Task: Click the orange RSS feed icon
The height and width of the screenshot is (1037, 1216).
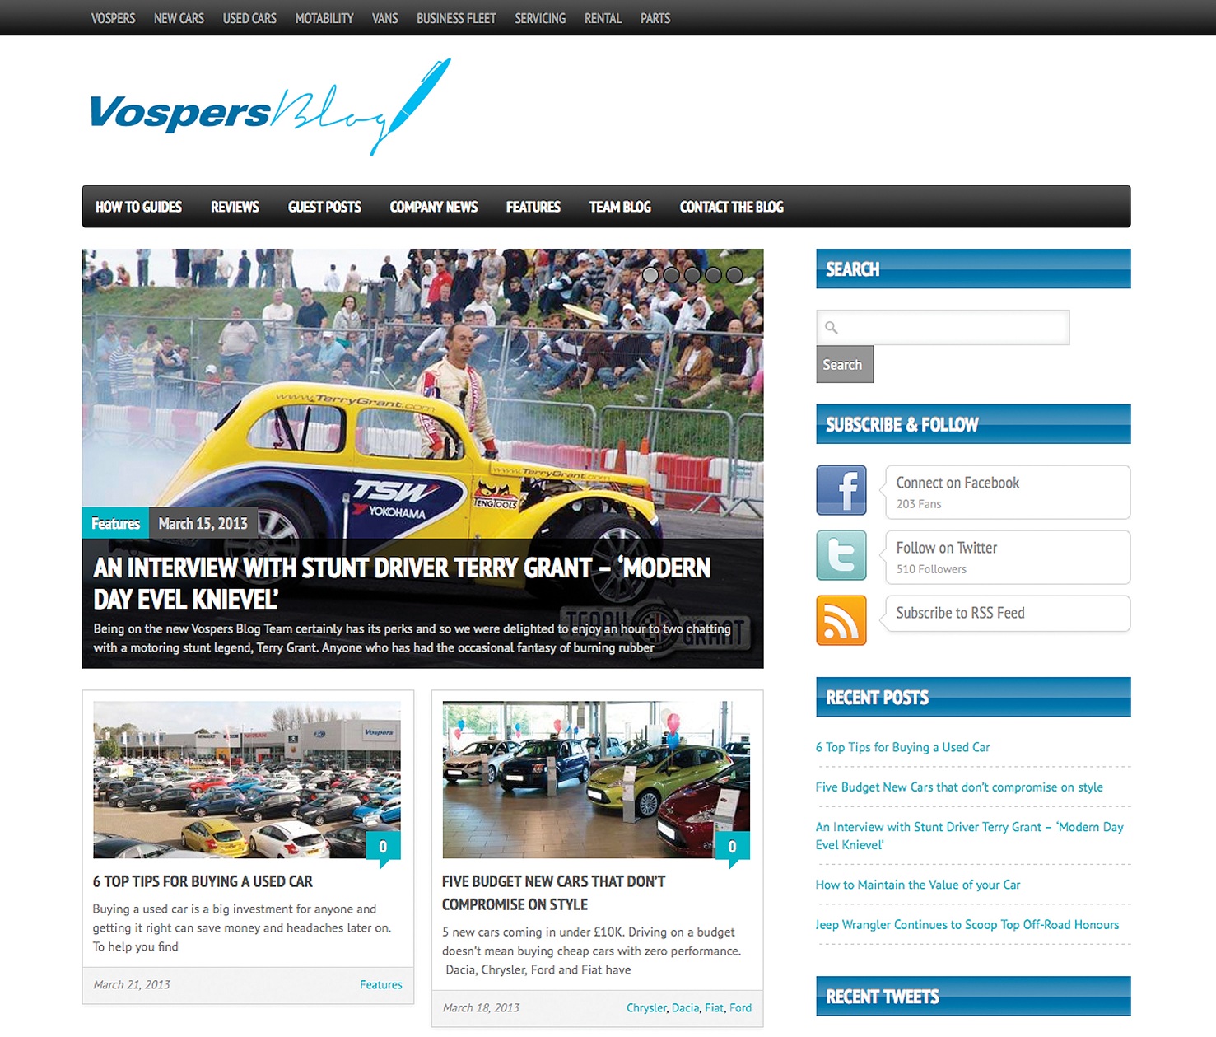Action: tap(841, 620)
